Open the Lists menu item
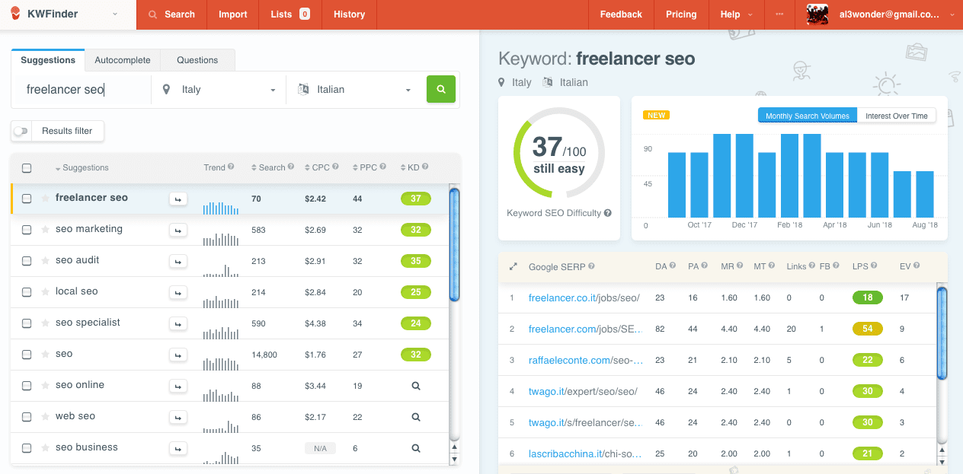 [x=290, y=14]
